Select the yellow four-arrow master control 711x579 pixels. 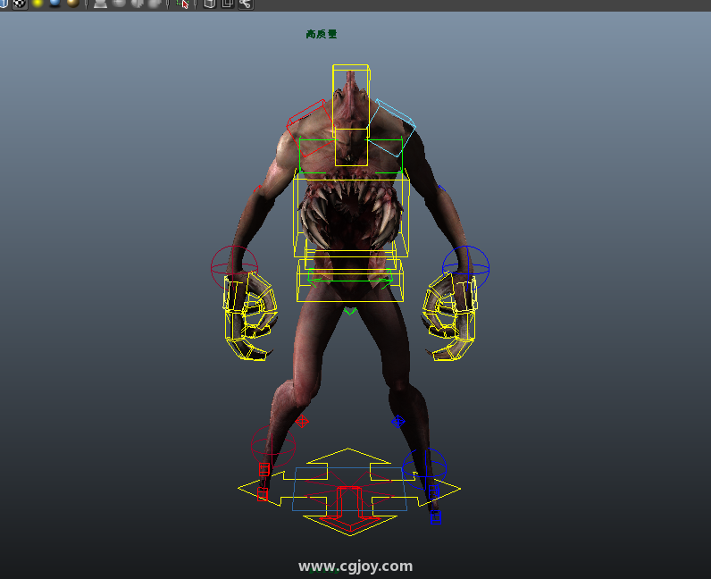pyautogui.click(x=349, y=491)
